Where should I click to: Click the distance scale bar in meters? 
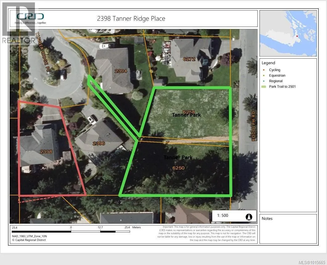pyautogui.click(x=71, y=231)
